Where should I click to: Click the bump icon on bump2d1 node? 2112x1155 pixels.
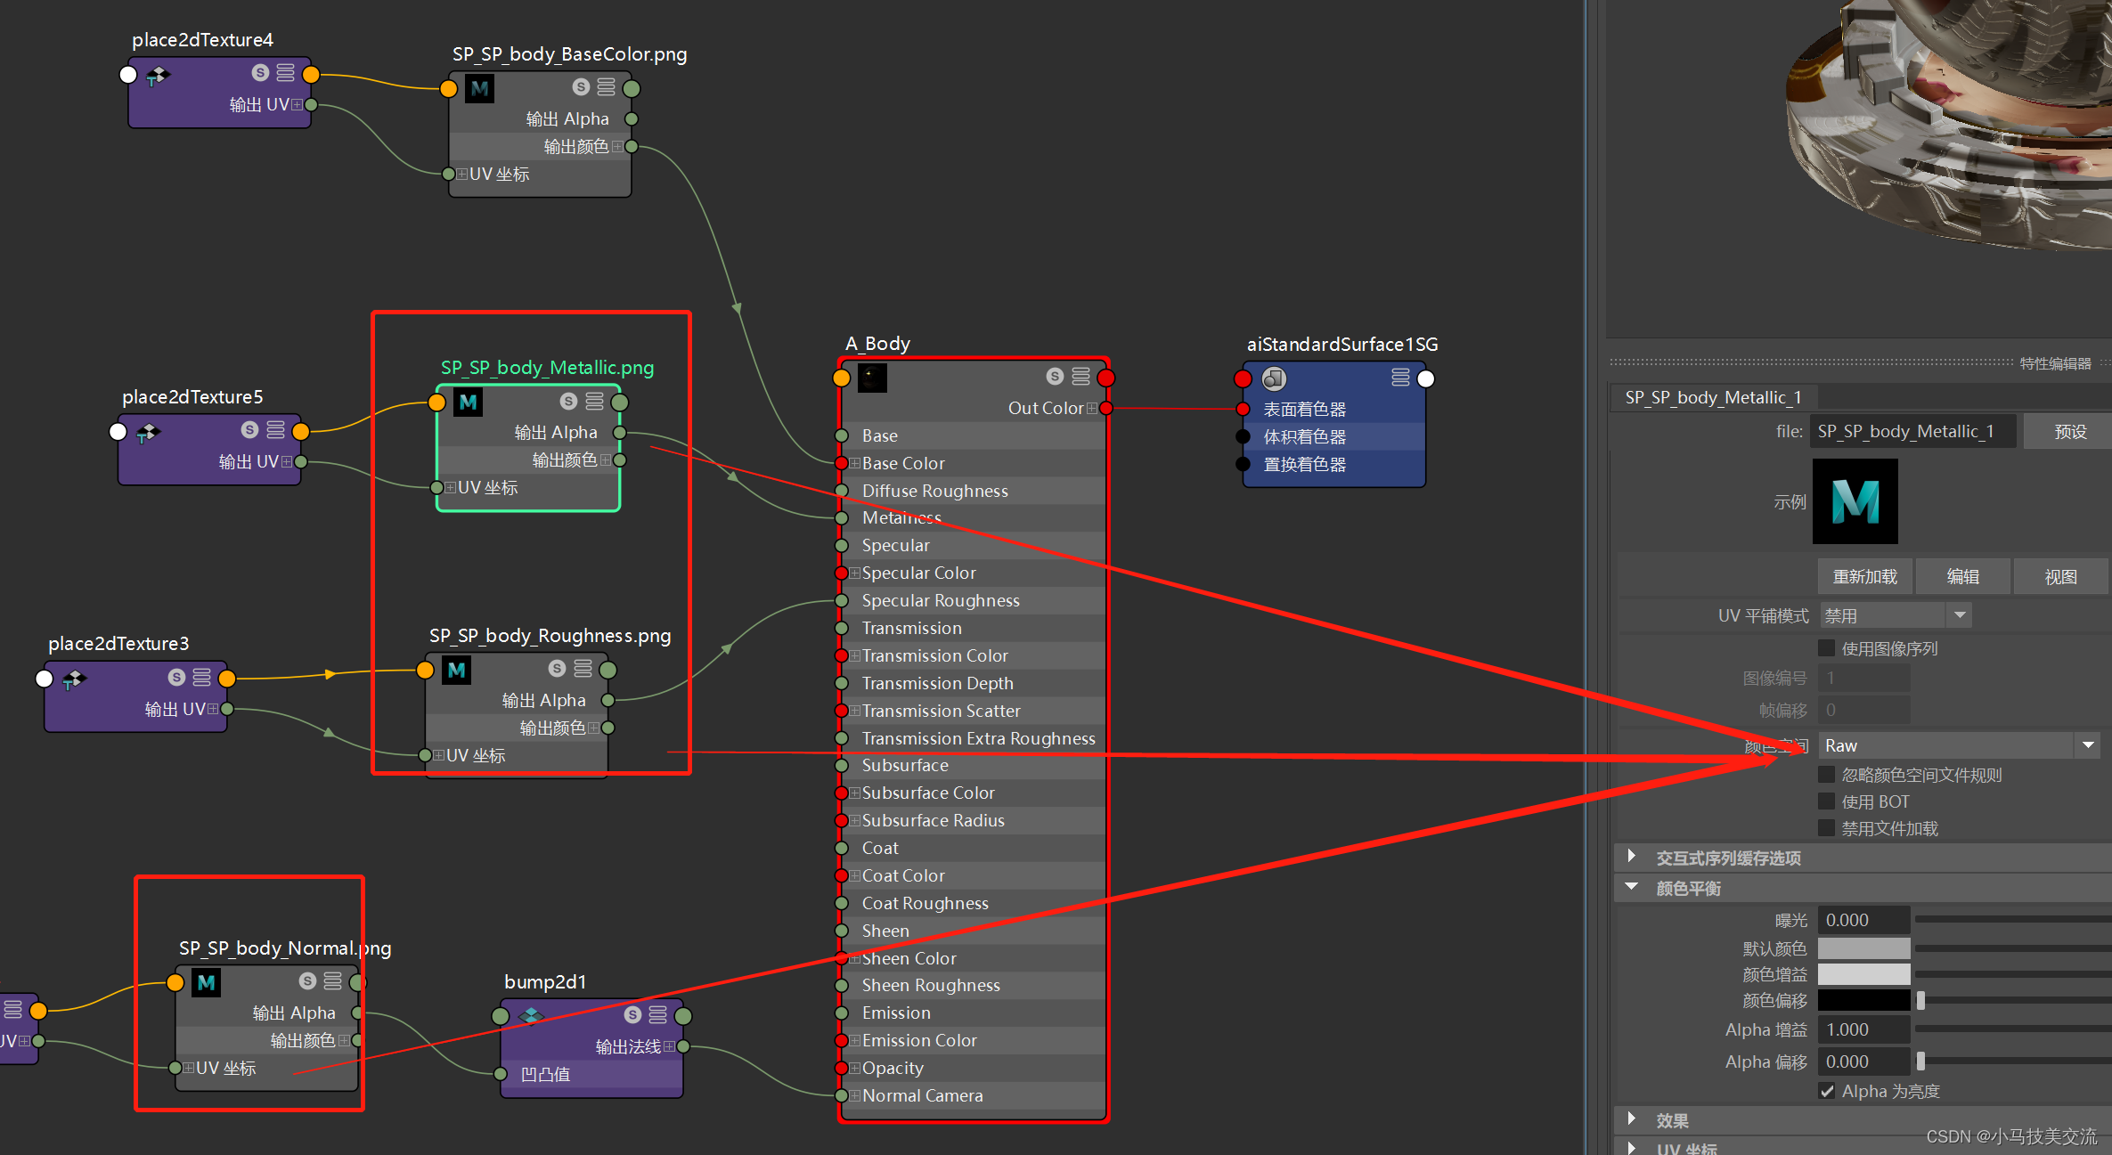click(532, 1015)
